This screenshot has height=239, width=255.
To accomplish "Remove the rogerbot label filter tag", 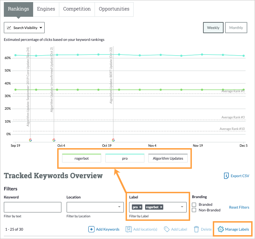I will [161, 207].
